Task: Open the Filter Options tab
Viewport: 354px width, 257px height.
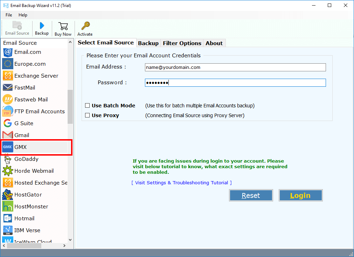Action: point(182,43)
